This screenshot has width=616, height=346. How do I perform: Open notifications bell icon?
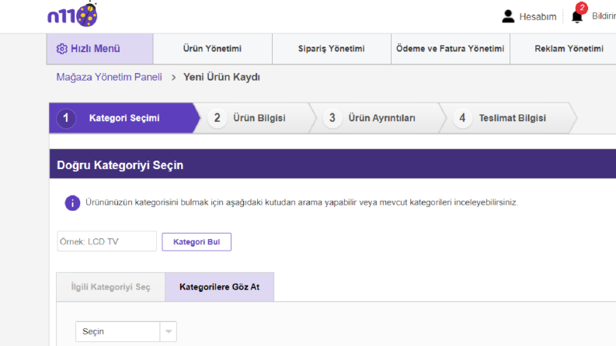(x=576, y=17)
